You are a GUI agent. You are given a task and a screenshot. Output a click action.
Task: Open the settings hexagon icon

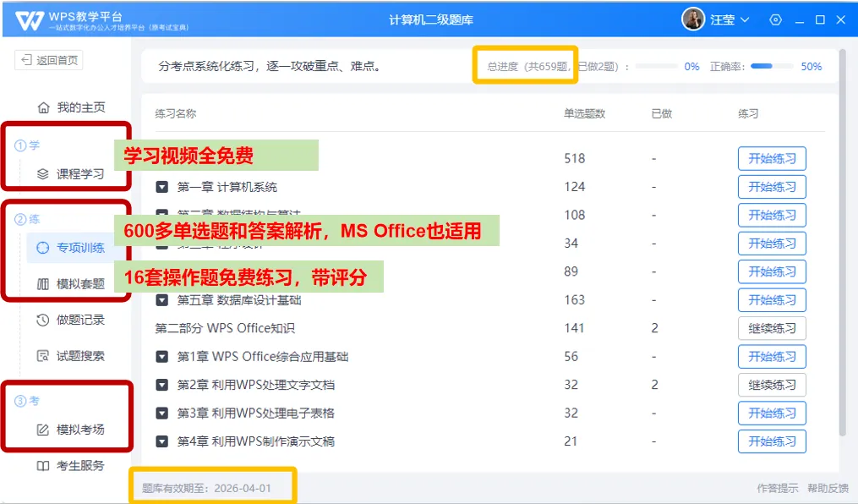[x=775, y=19]
